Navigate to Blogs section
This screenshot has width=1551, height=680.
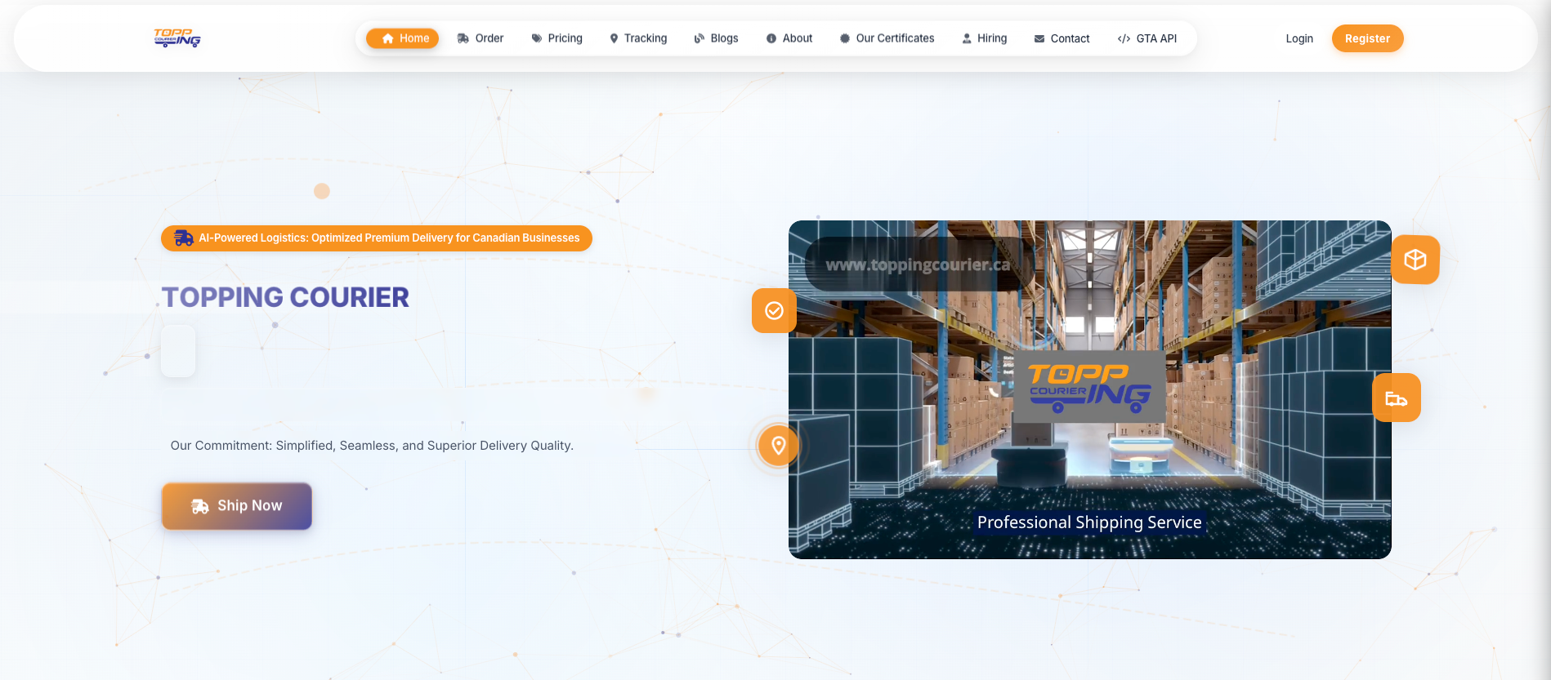[x=716, y=38]
